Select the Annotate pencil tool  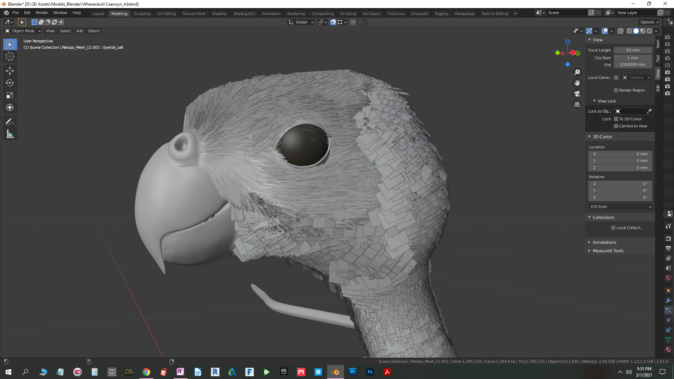(x=10, y=122)
